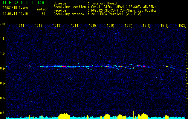This screenshot has width=188, height=119.
Task: Click the 1513 time axis marker
Action: tap(56, 25)
